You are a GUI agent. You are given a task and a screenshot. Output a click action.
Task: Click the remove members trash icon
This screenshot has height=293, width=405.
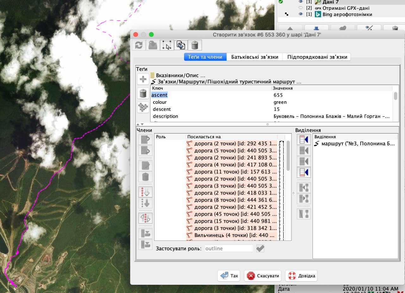tap(146, 177)
